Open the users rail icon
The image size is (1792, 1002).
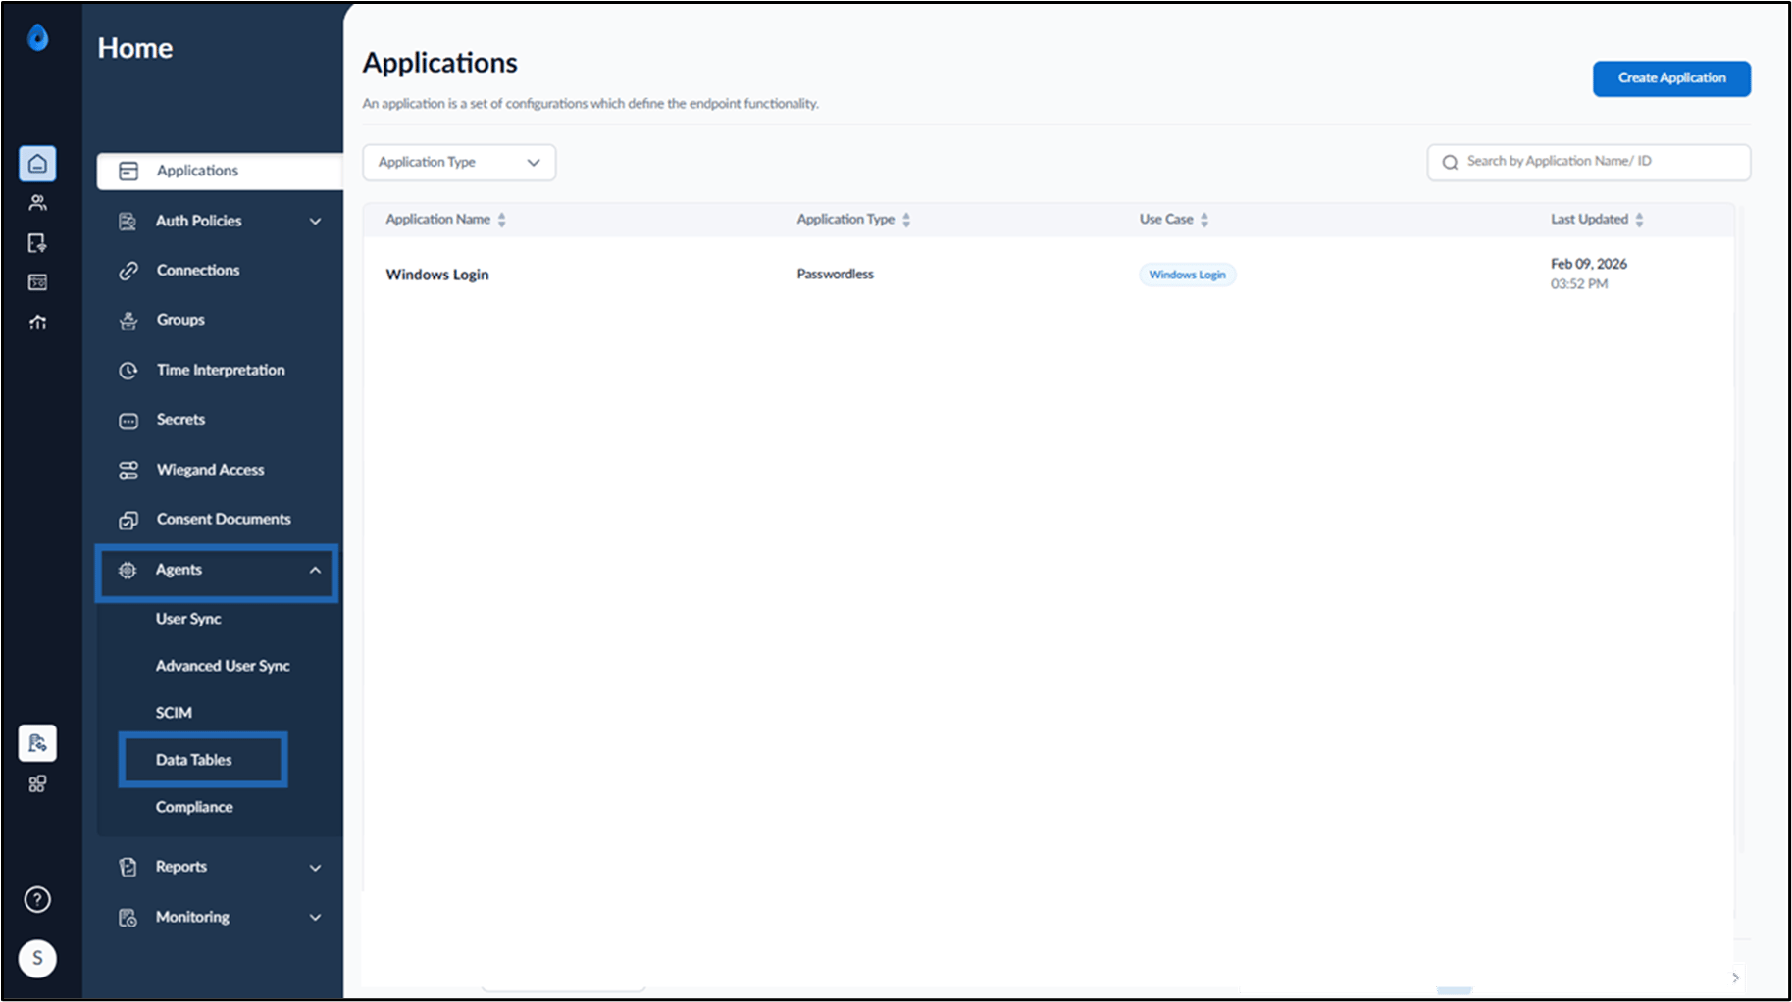37,203
